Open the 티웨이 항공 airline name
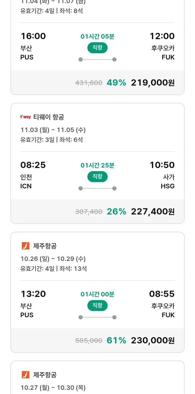Screen dimensions: 195x394 49,117
